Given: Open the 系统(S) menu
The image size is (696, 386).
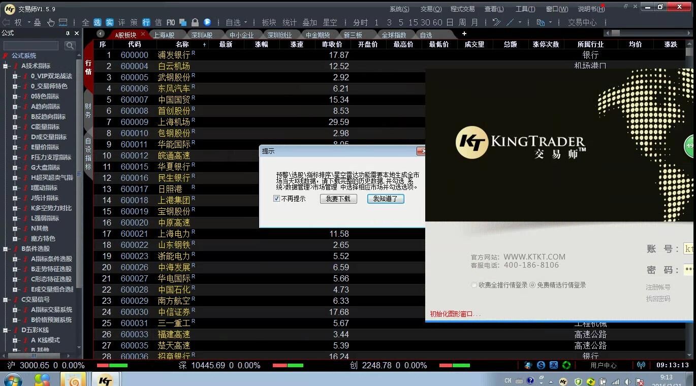Looking at the screenshot, I should (399, 9).
